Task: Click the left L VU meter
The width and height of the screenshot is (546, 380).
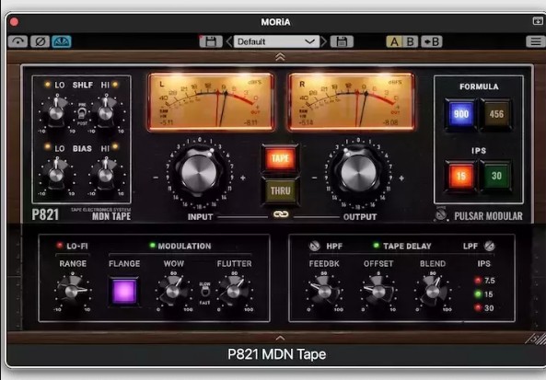Action: [211, 101]
